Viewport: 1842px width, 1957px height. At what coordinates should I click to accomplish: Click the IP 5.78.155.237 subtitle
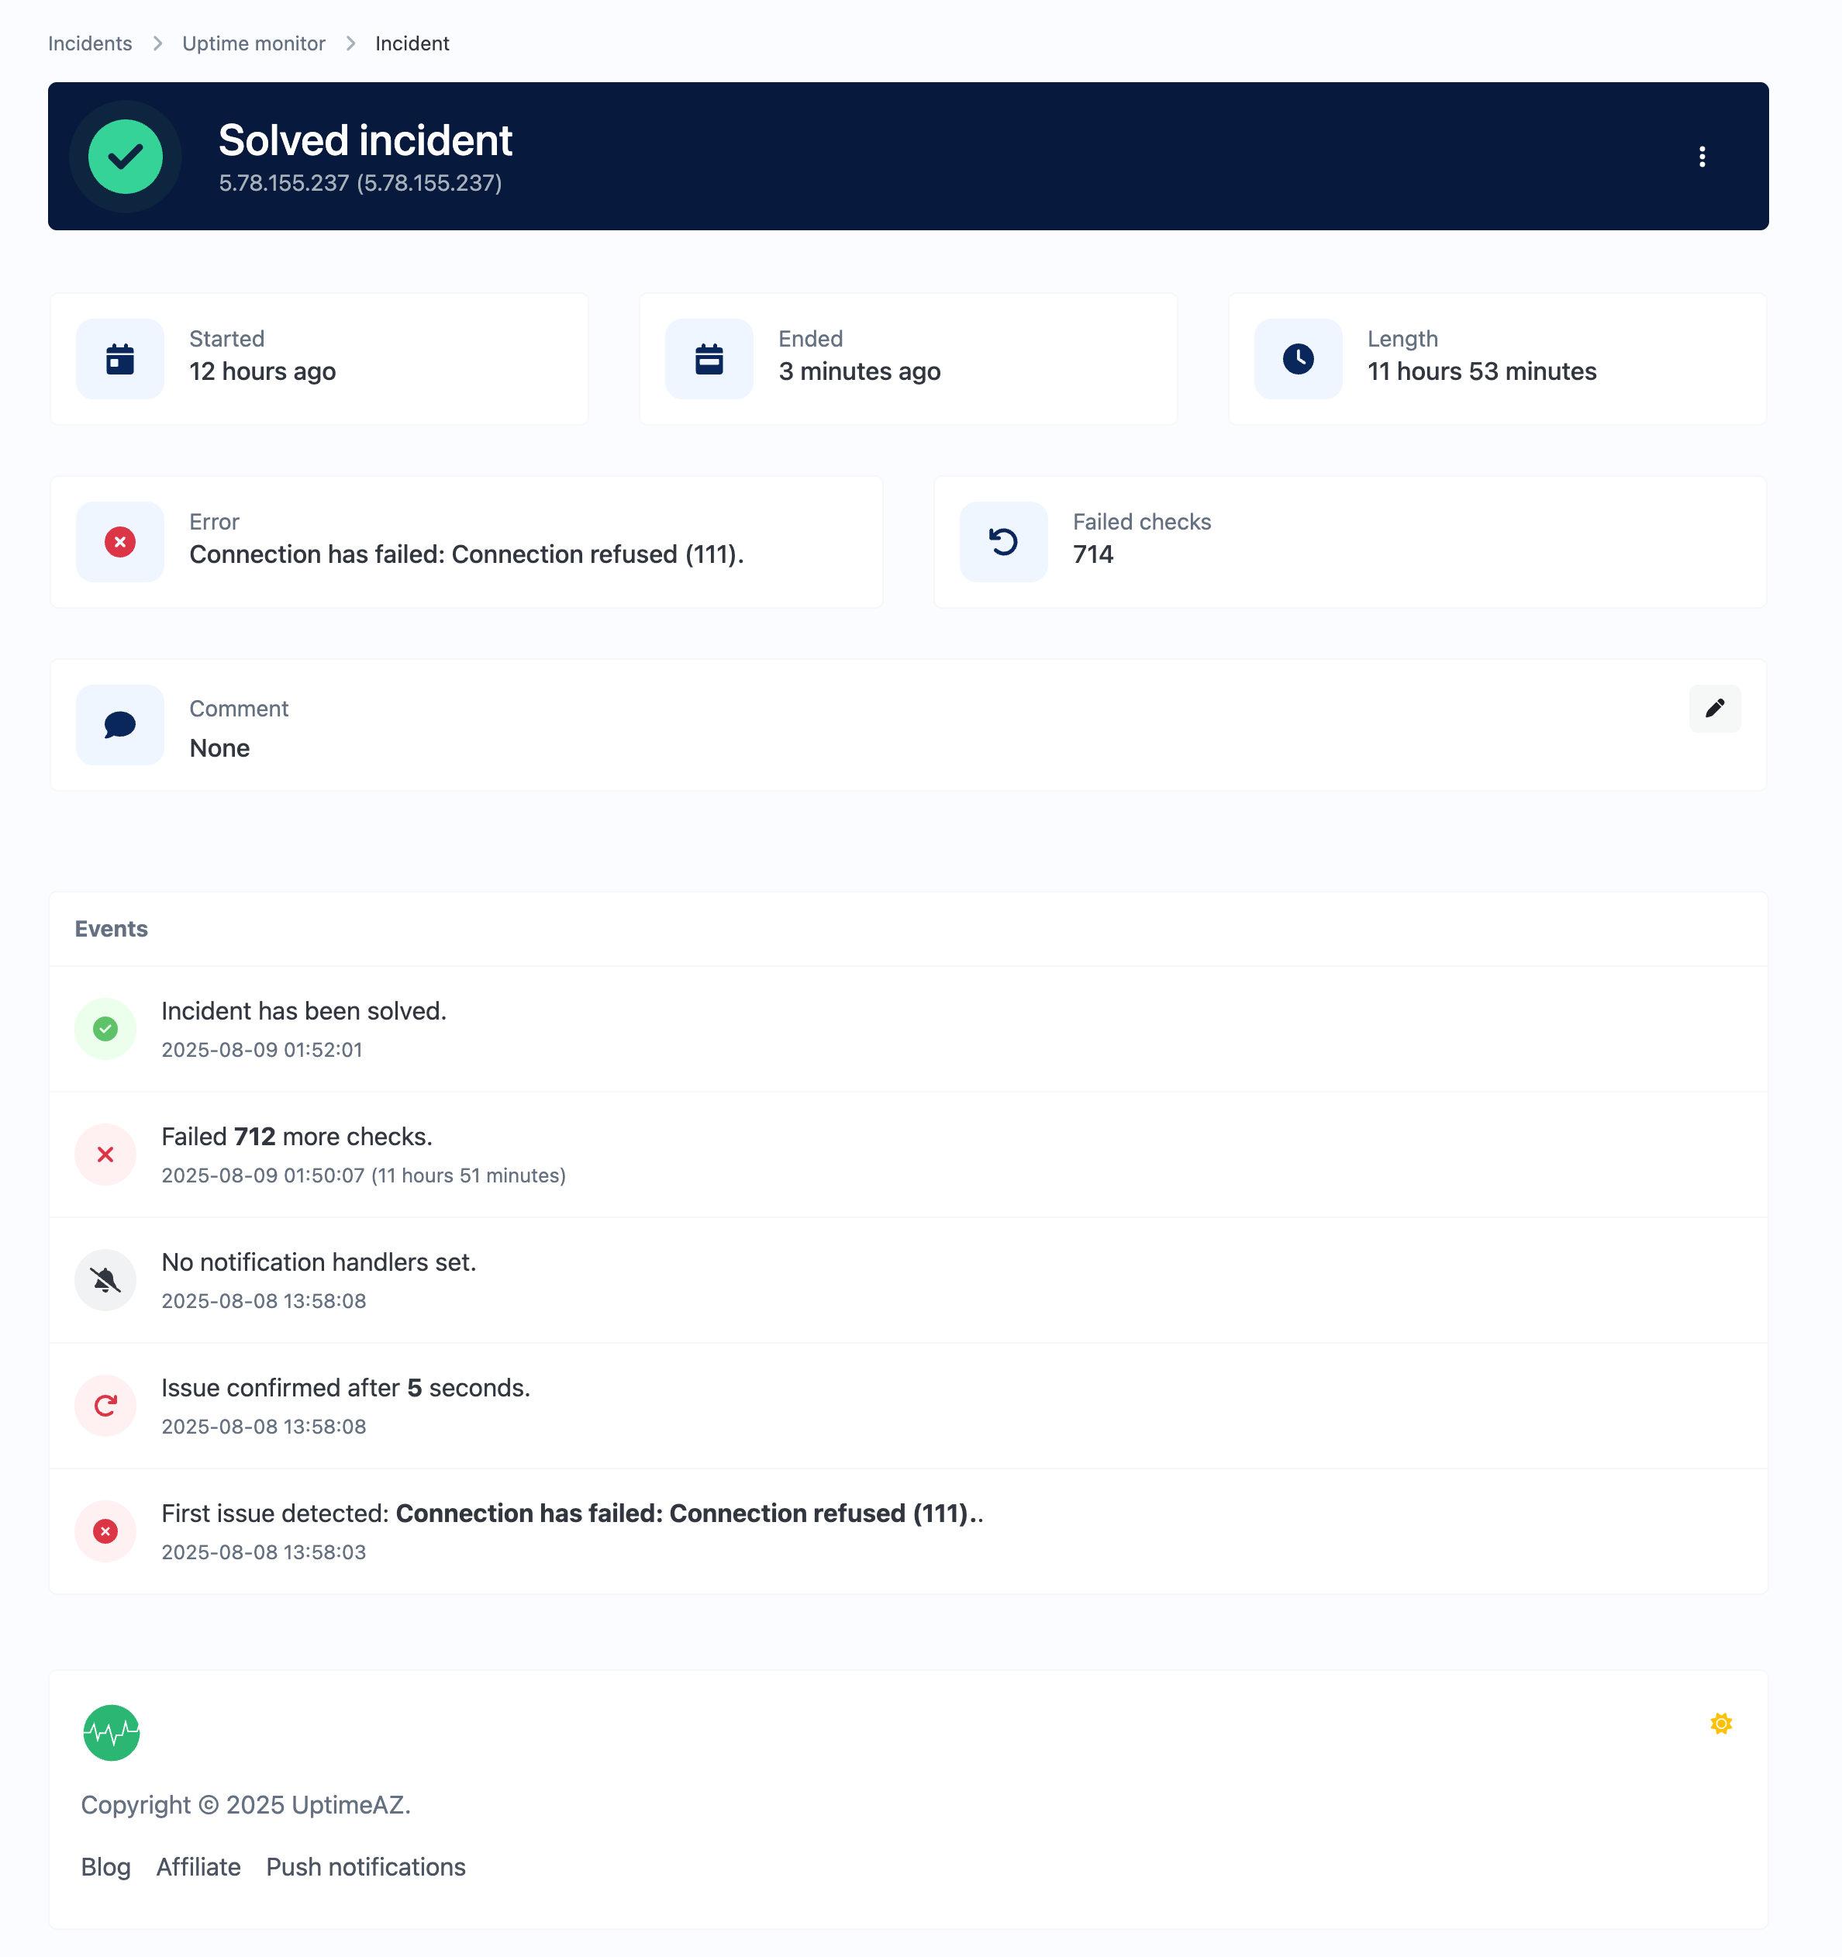360,183
